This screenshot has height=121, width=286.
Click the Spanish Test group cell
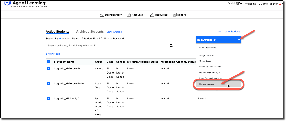click(x=99, y=86)
